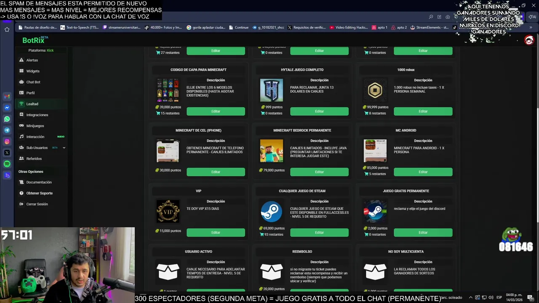
Task: Show hidden system tray icons
Action: click(x=471, y=298)
